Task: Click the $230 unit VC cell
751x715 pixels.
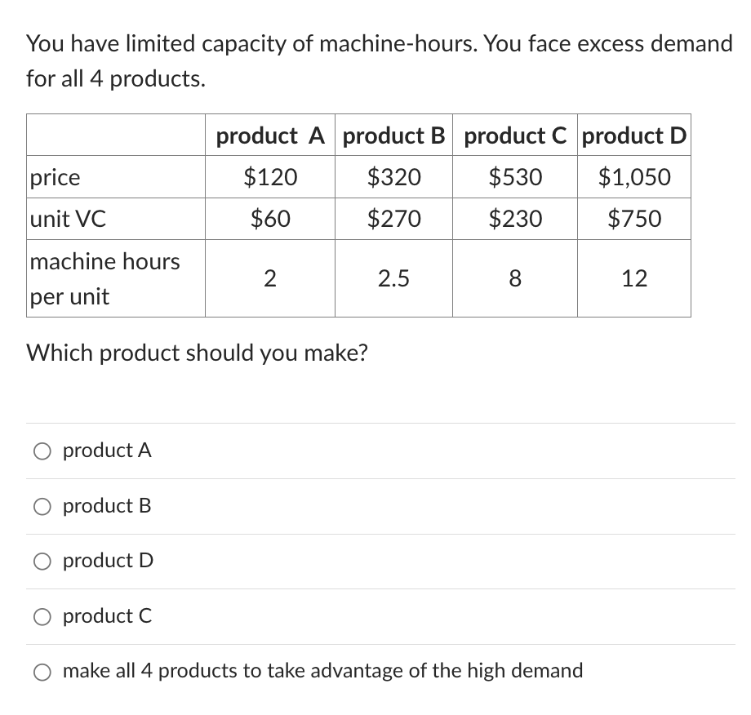Action: [515, 218]
